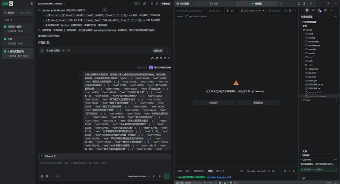Open terminal split dropdown arrow
Image resolution: width=340 pixels, height=184 pixels.
point(244,171)
